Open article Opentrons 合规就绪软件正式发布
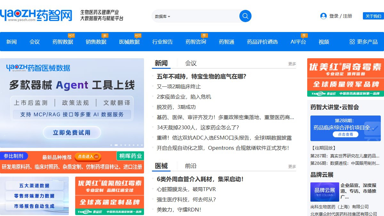 [223, 148]
